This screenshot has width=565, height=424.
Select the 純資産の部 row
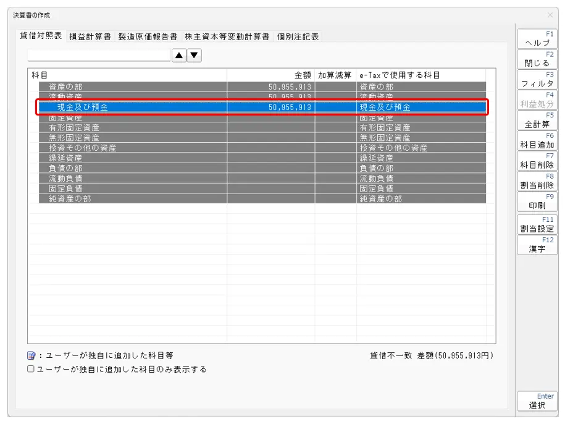(x=262, y=198)
